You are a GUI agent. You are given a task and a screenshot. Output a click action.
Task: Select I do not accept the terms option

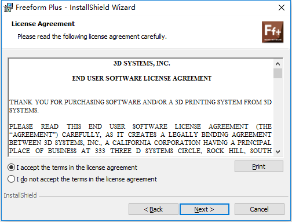click(11, 179)
